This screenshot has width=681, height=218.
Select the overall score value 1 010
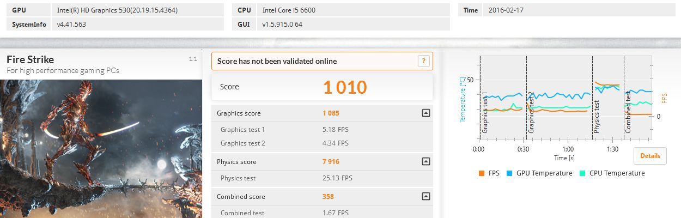pyautogui.click(x=345, y=87)
